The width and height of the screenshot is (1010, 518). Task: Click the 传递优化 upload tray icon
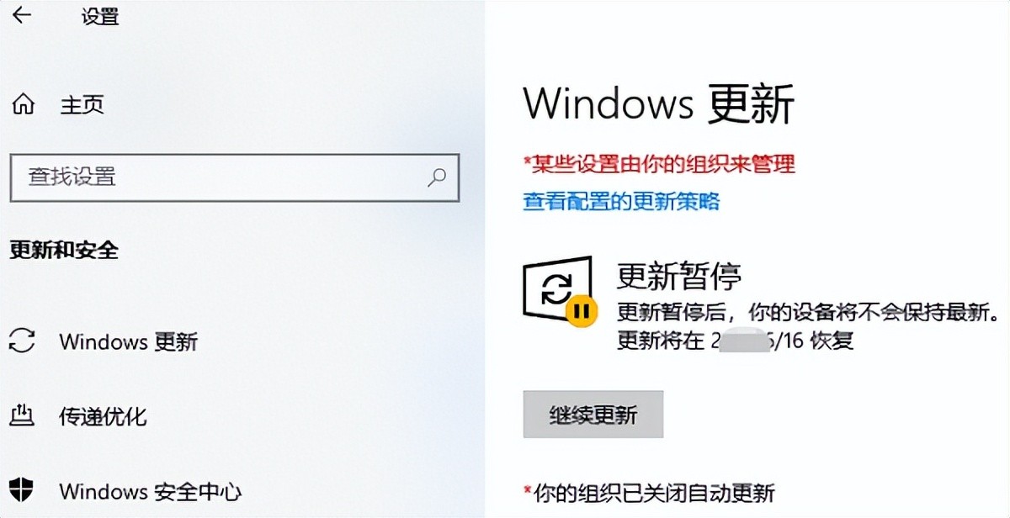(21, 415)
